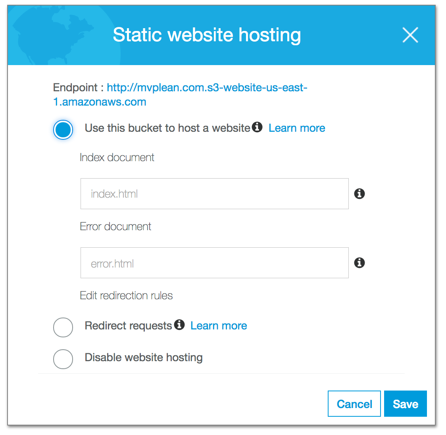
Task: Save the website hosting settings
Action: pos(405,403)
